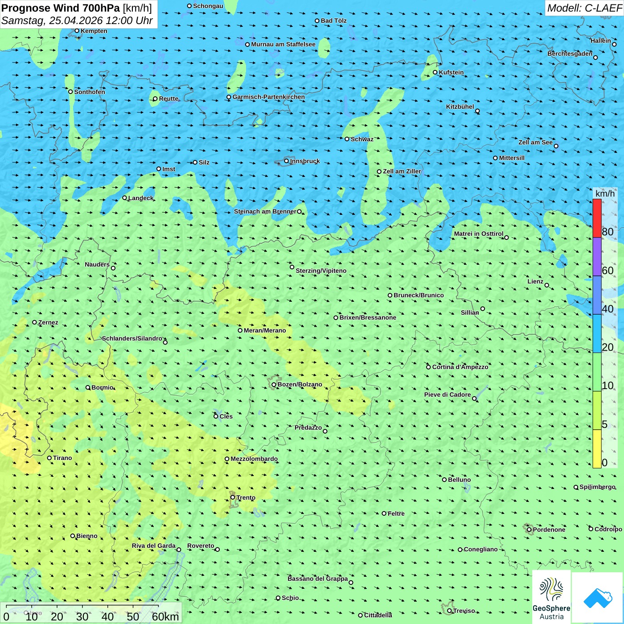The height and width of the screenshot is (624, 624).
Task: Select the Belluno location marker
Action: (x=444, y=480)
